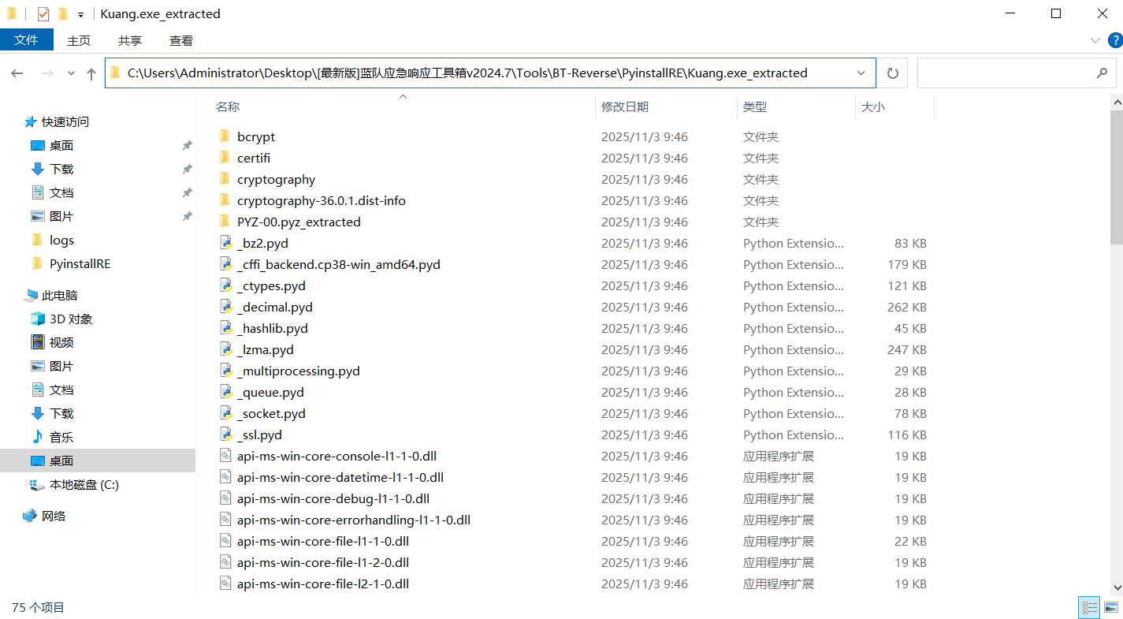Sort by the 大小 column header

873,106
